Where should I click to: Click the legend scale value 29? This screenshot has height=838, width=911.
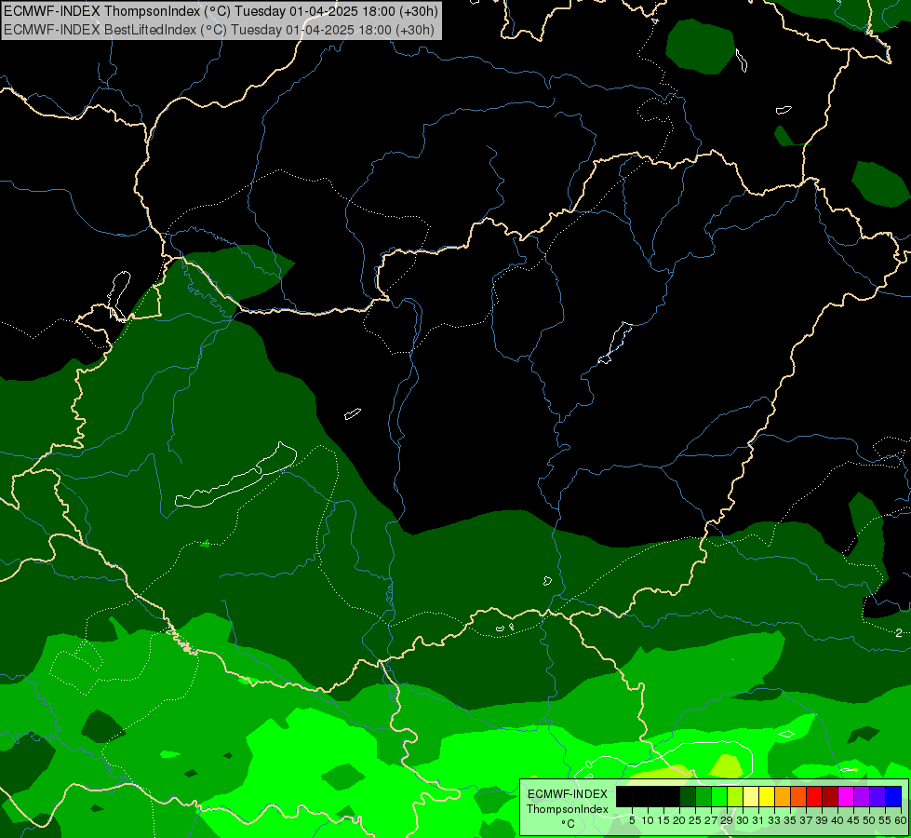[726, 820]
